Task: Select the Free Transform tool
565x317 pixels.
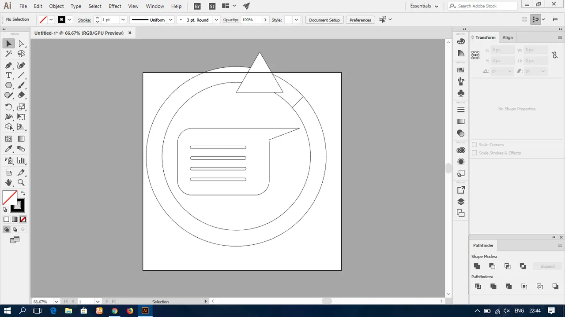Action: (21, 117)
